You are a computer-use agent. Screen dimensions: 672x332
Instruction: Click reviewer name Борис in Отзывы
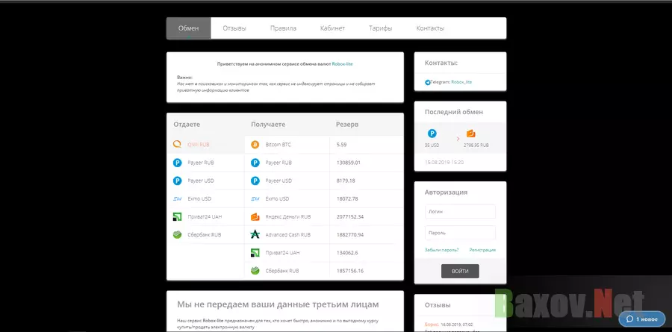click(x=432, y=325)
